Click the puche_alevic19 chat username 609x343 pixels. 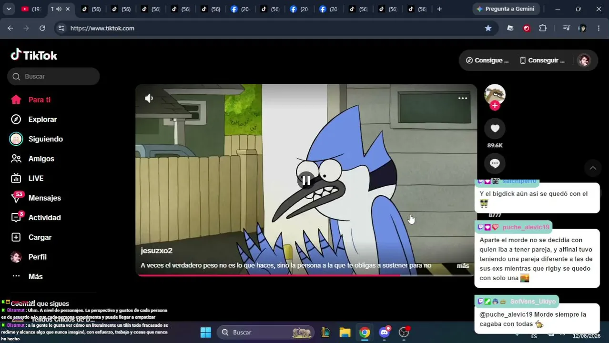[x=526, y=227]
